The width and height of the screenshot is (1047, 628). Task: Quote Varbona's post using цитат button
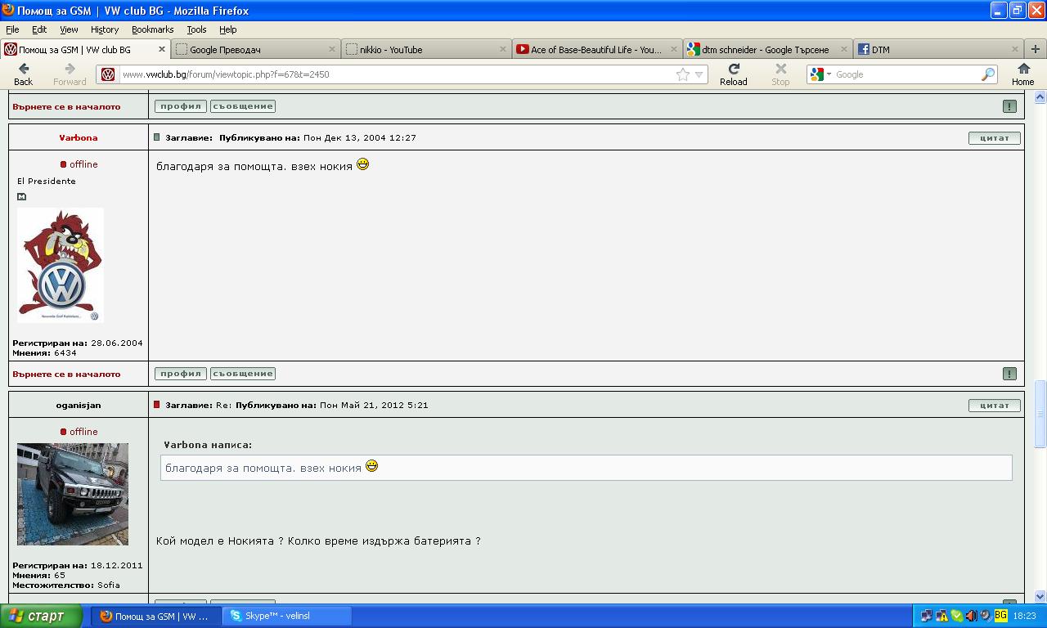coord(994,137)
